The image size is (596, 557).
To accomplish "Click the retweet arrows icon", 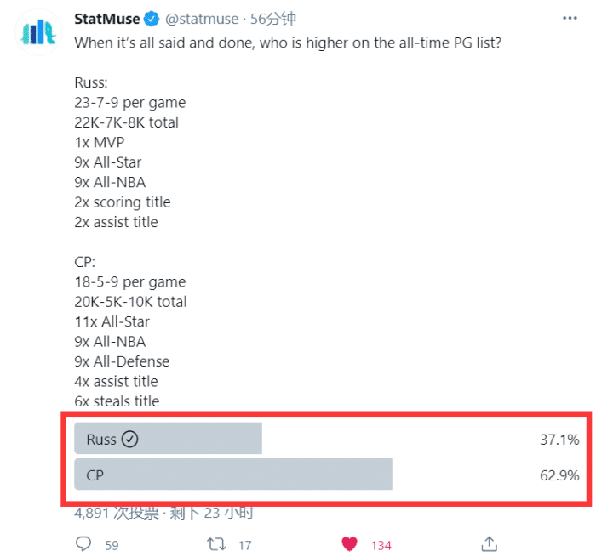I will click(216, 543).
